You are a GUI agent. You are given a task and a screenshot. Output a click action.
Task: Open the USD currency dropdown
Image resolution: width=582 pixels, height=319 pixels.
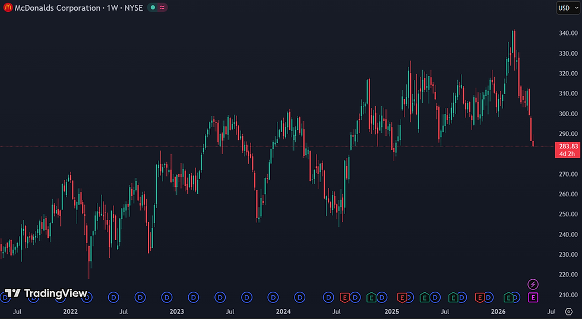[568, 8]
